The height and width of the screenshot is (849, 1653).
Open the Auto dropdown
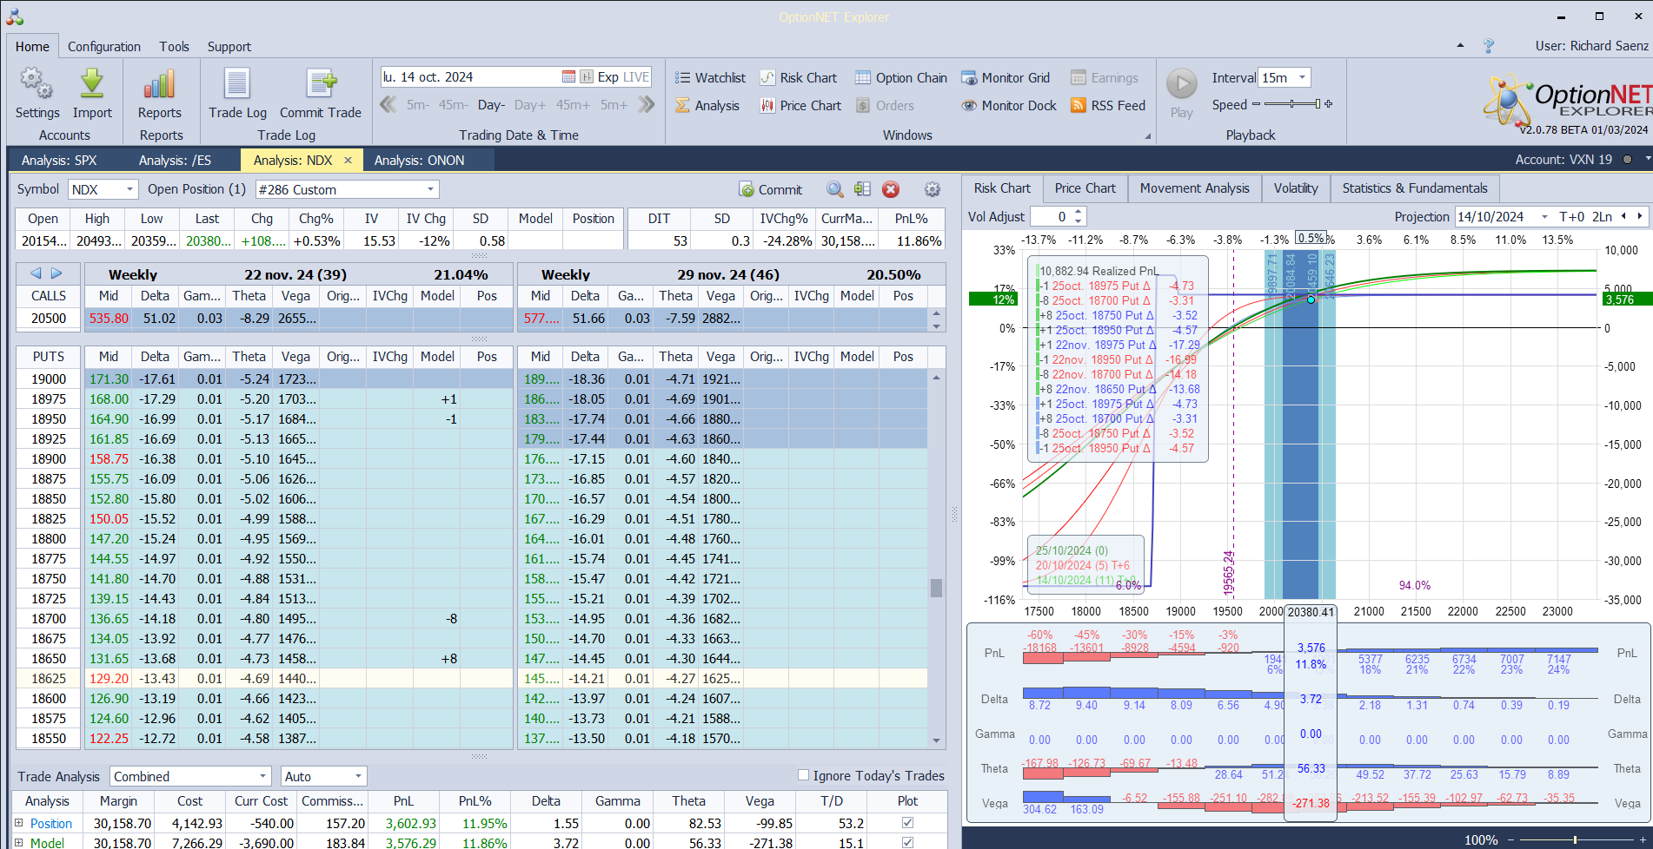click(x=358, y=776)
